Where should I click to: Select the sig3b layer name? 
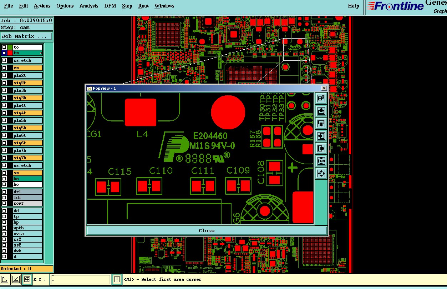[x=28, y=98]
